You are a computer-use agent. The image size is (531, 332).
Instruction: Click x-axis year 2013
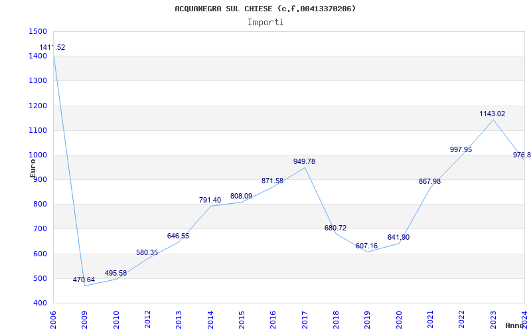179,320
